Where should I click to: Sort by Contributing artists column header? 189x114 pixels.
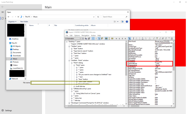tap(82, 25)
